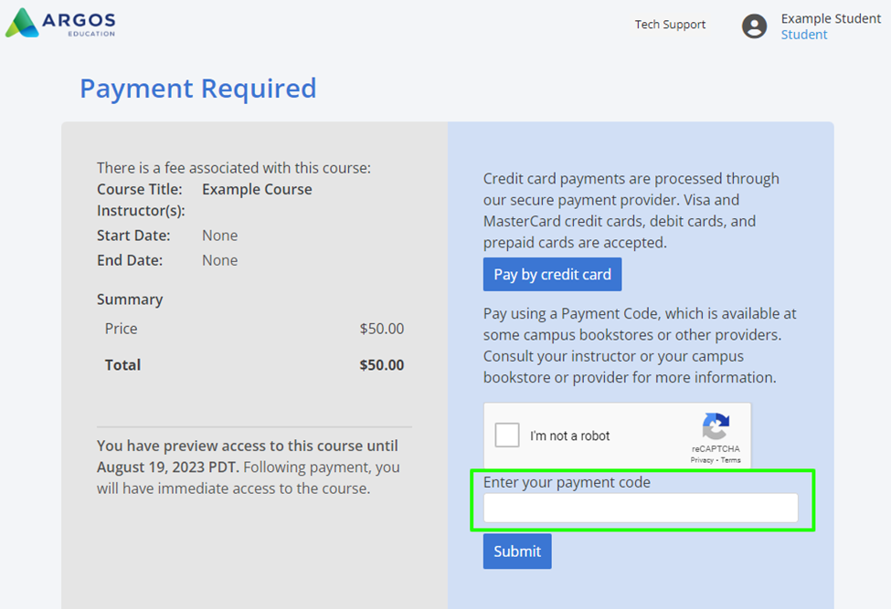
Task: Click the Example Student account name
Action: [830, 19]
